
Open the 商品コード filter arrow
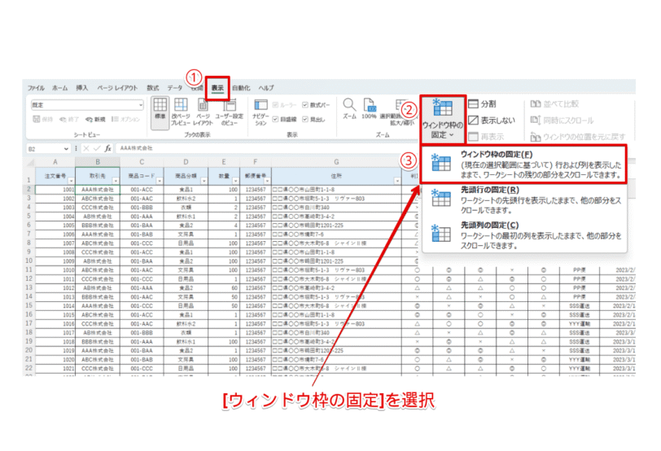(x=160, y=181)
